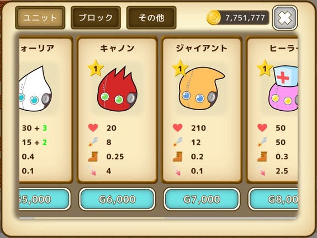The image size is (317, 238).
Task: Select the orange ジャイアント unit character
Action: click(202, 89)
